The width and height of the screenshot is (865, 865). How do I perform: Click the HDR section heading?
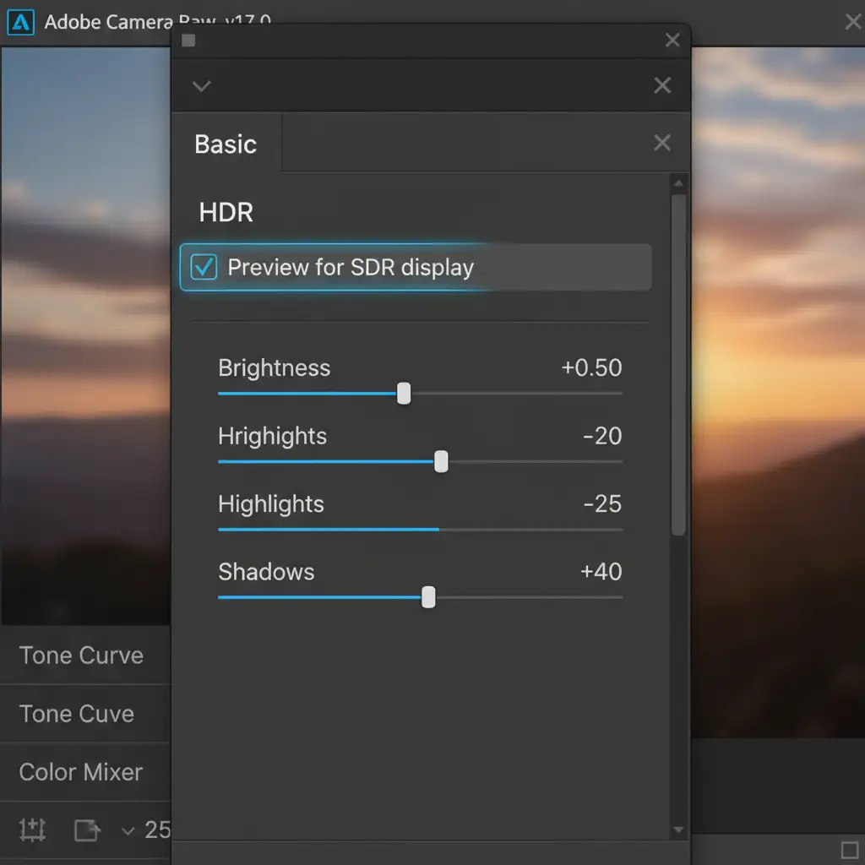tap(226, 212)
